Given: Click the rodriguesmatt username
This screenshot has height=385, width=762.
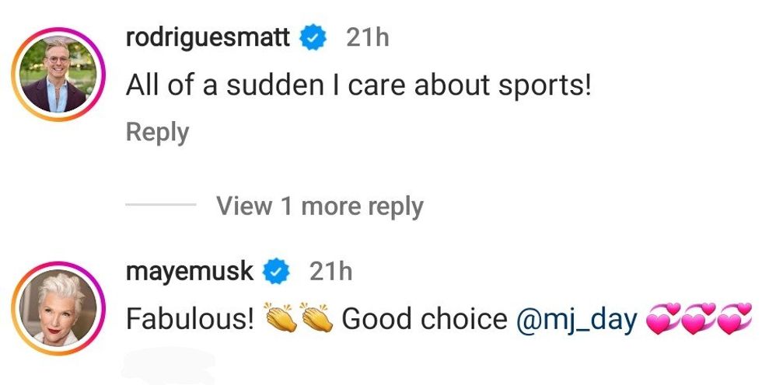Looking at the screenshot, I should coord(208,37).
